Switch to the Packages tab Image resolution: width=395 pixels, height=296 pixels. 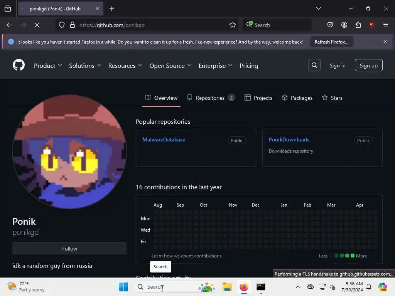click(x=297, y=98)
